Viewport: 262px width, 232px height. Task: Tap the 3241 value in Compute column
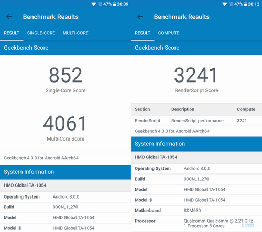pos(242,121)
